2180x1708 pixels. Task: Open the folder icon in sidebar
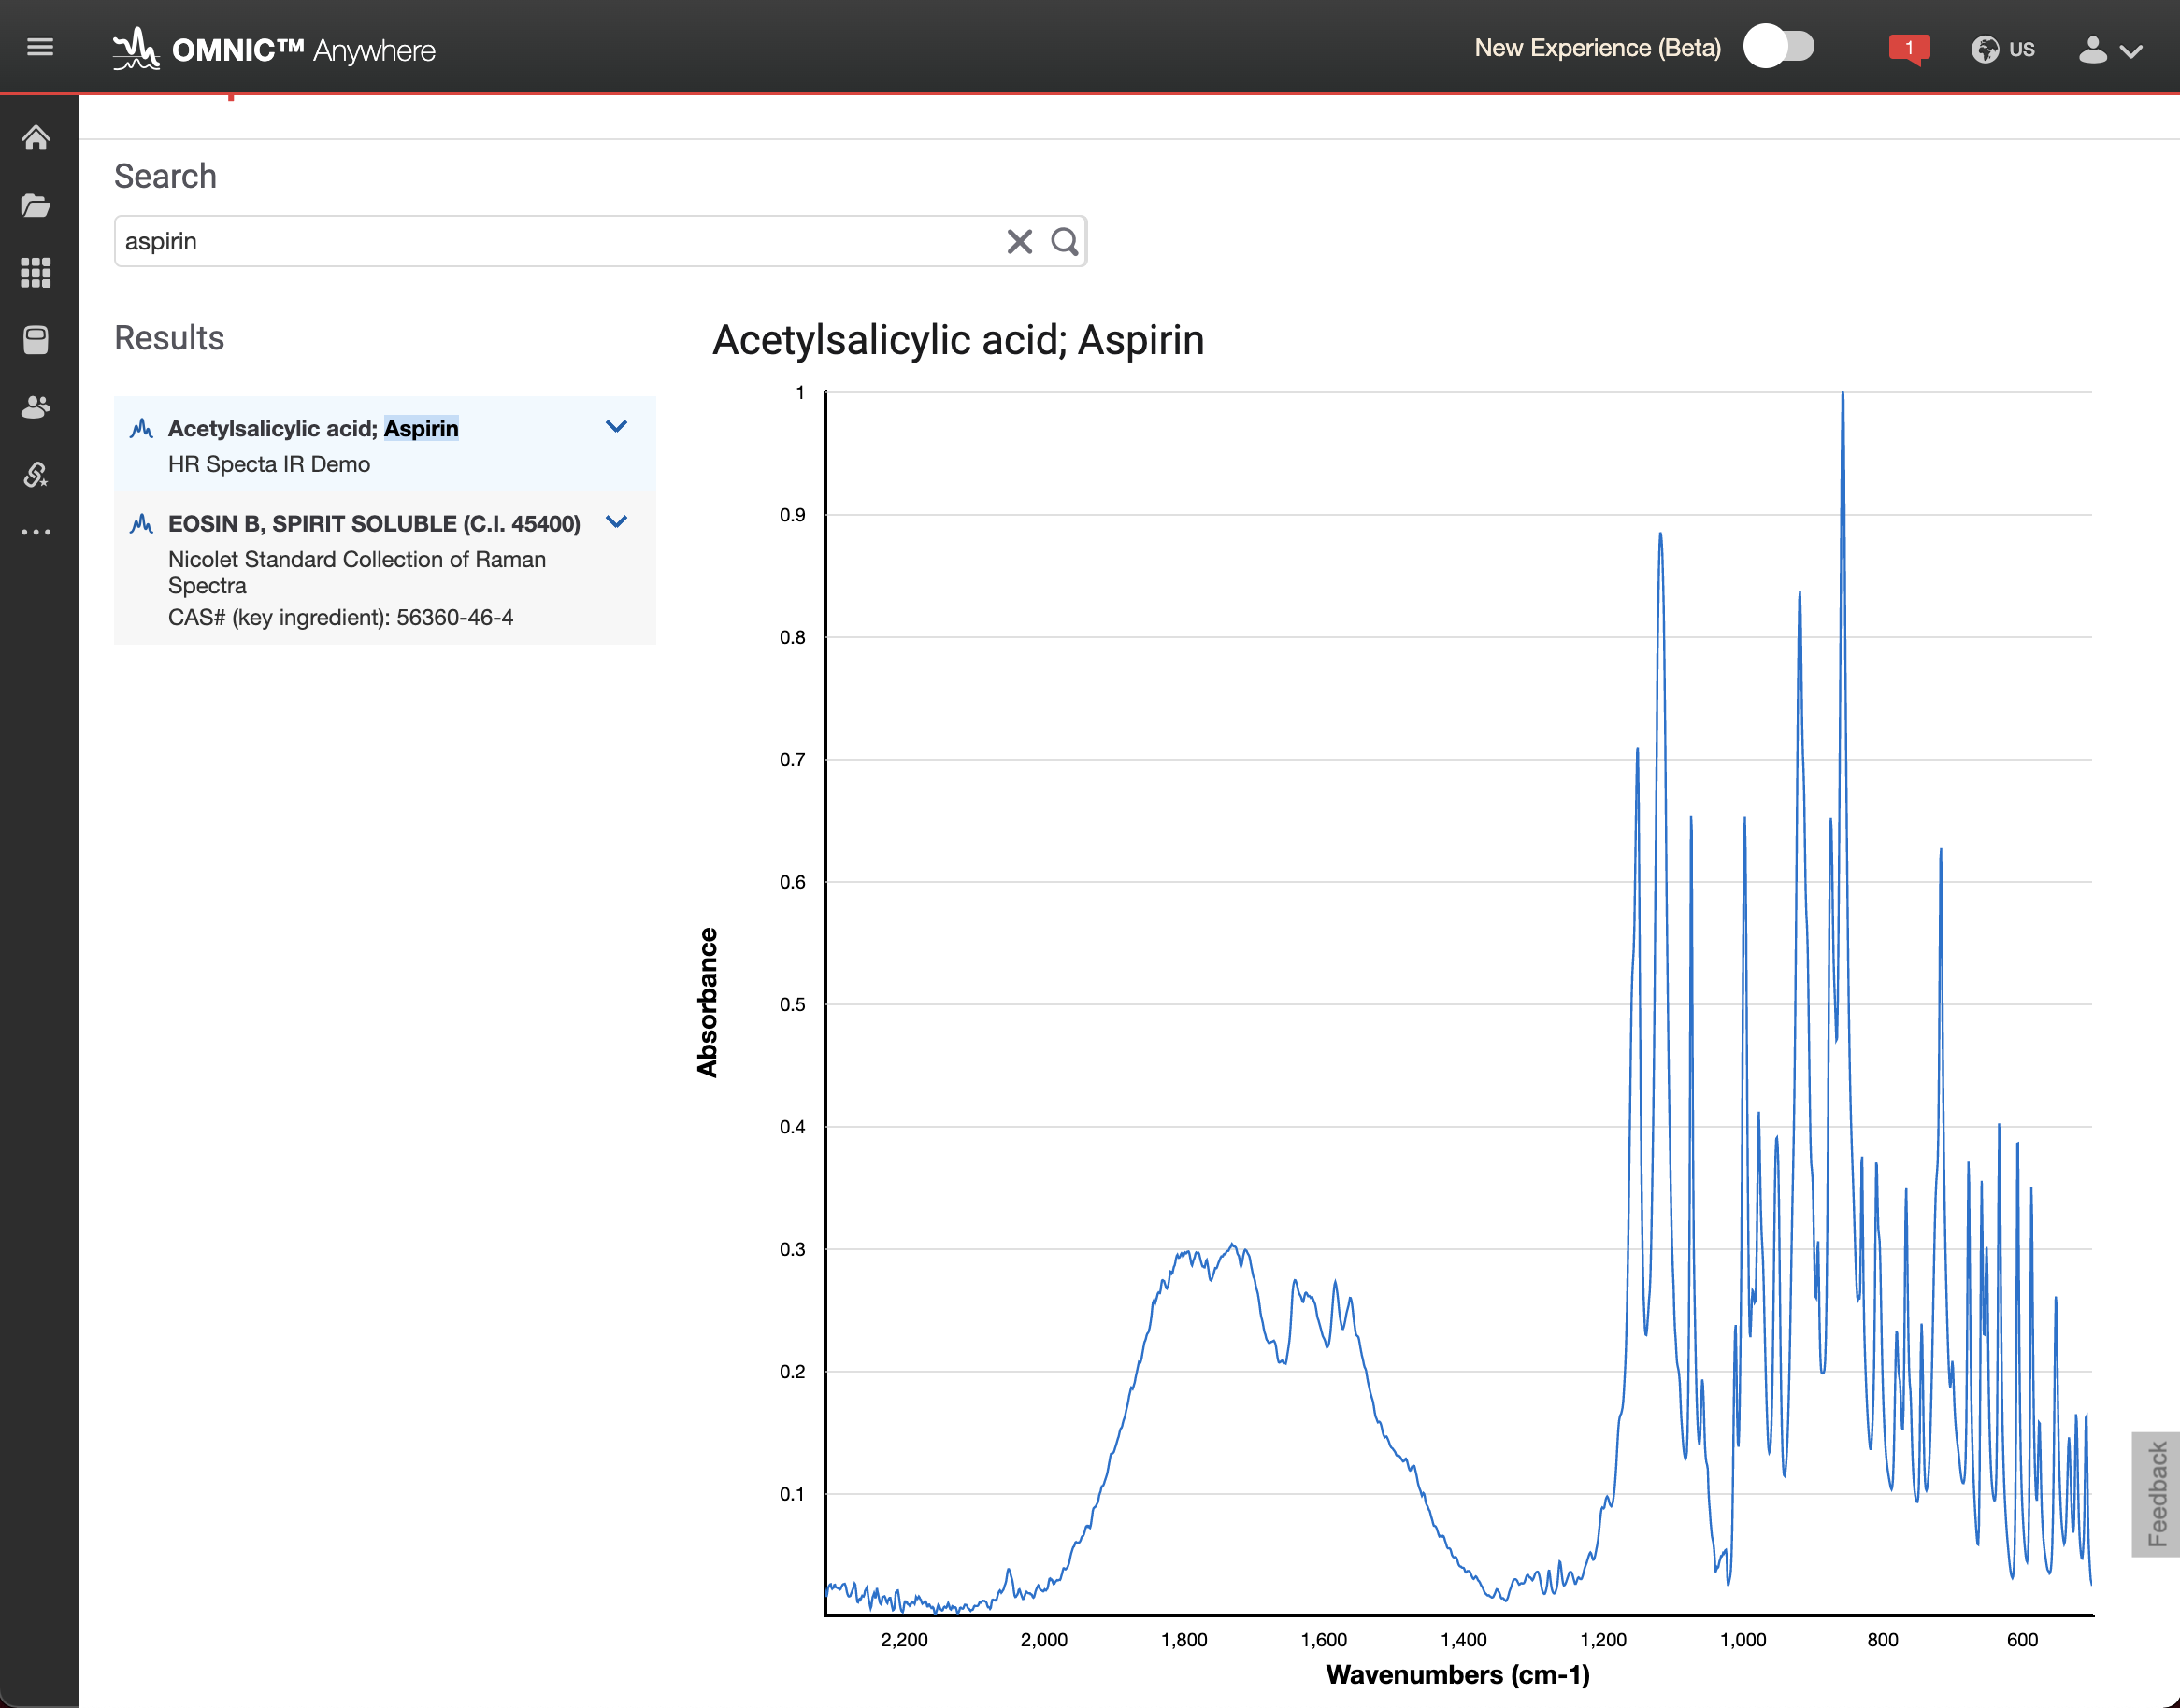click(x=36, y=205)
